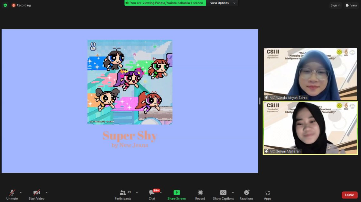This screenshot has width=361, height=202.
Task: Open video options arrow beside Start Video
Action: point(46,193)
